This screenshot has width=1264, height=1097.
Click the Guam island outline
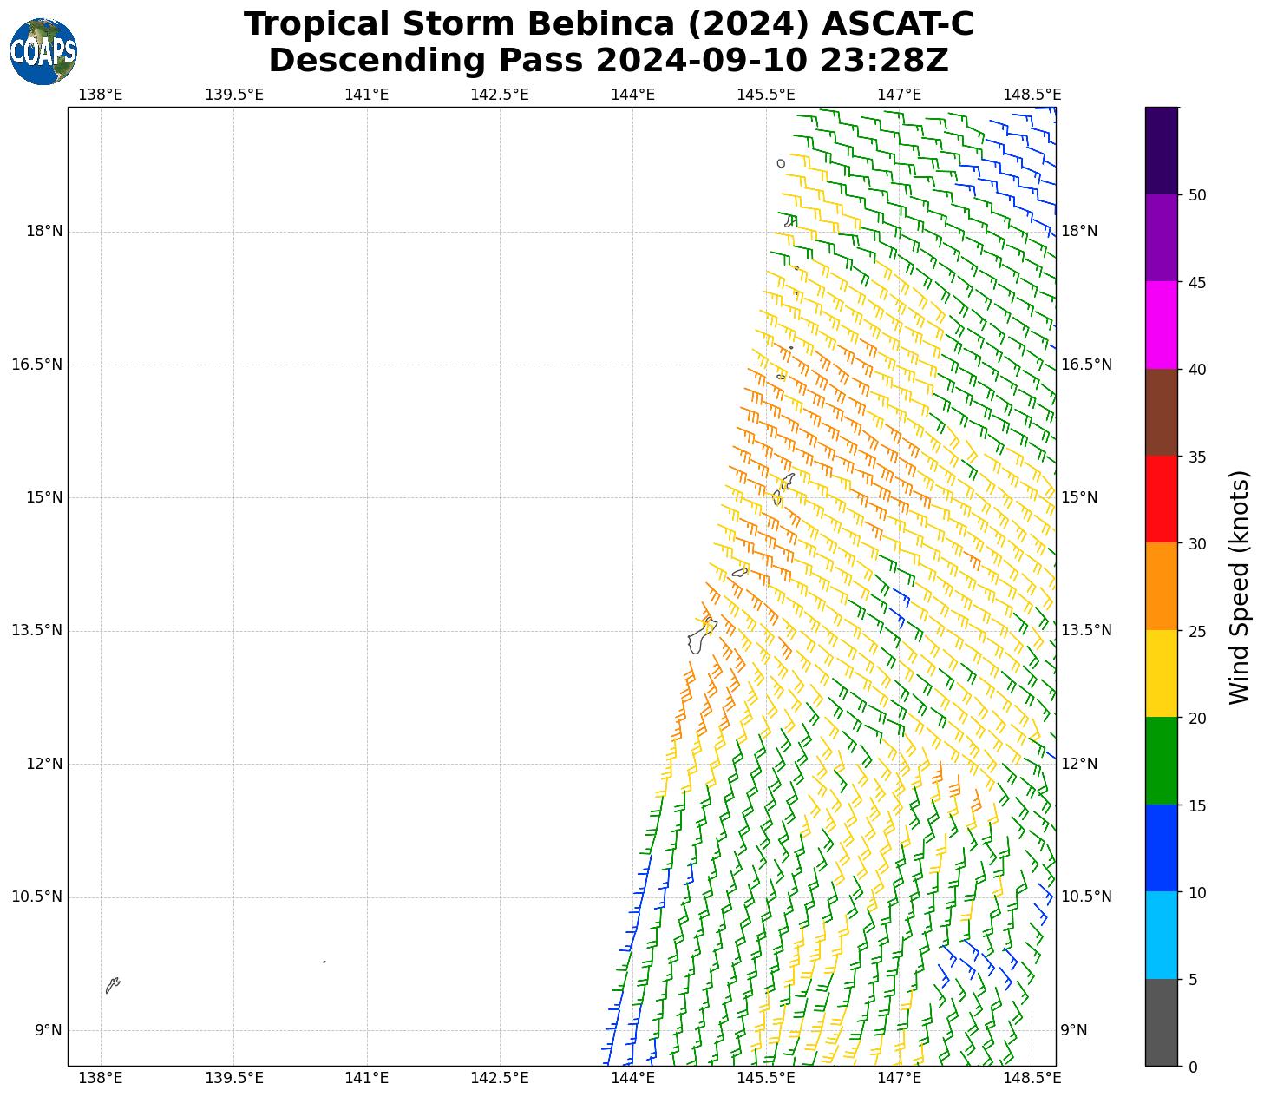(698, 639)
